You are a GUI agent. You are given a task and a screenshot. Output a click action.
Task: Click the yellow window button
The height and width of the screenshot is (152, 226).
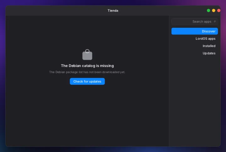[213, 11]
